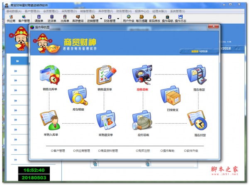
Task: Click the 库存明细 label text
Action: tap(78, 110)
